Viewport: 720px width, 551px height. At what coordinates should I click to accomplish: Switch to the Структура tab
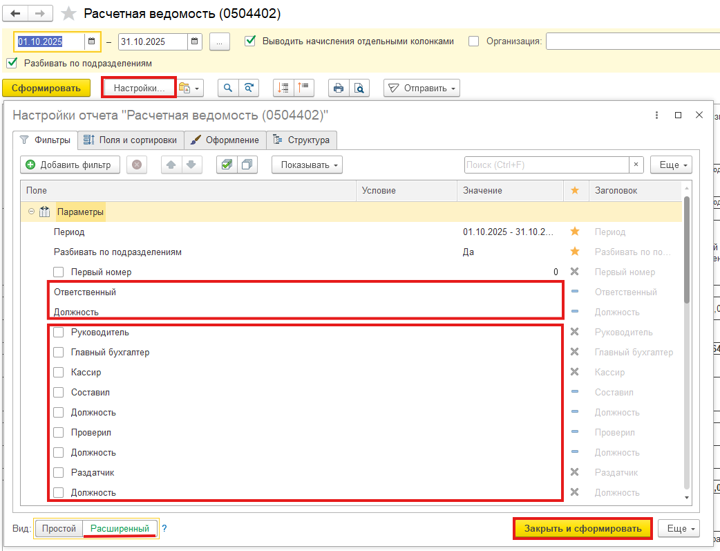point(301,140)
